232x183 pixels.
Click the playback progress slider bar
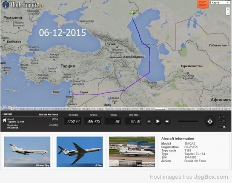pyautogui.click(x=188, y=121)
